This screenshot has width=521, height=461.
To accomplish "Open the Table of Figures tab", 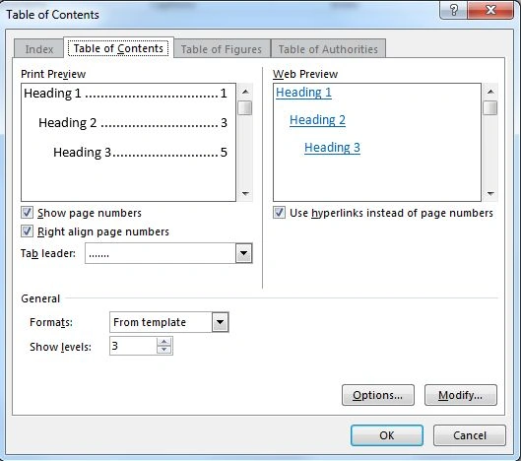I will [x=222, y=49].
